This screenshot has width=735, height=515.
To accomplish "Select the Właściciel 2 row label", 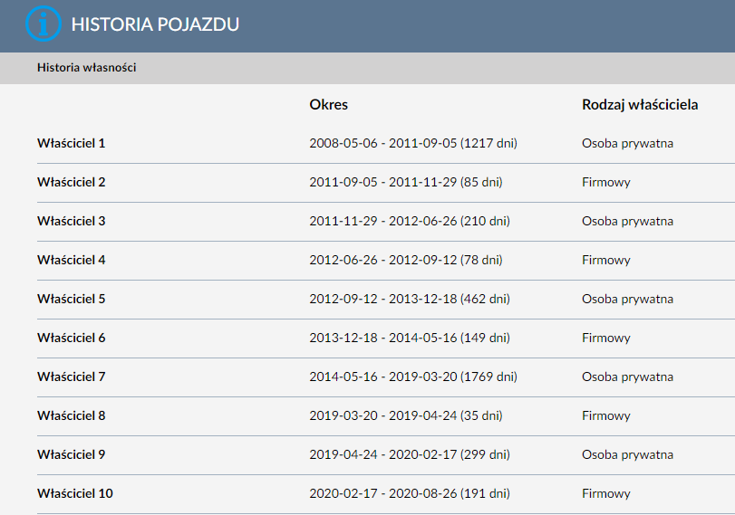I will click(x=72, y=182).
